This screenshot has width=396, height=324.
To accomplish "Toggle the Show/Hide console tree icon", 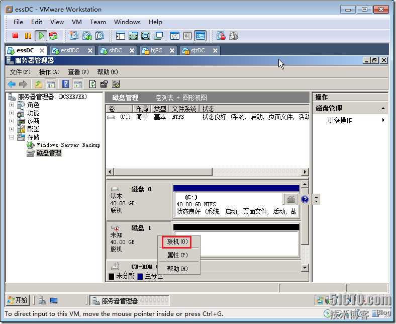I will click(51, 84).
